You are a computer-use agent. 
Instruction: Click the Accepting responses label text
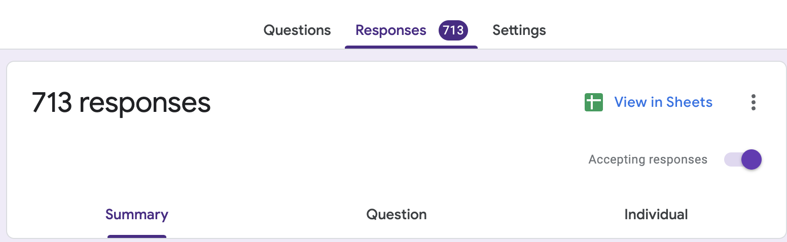(648, 160)
